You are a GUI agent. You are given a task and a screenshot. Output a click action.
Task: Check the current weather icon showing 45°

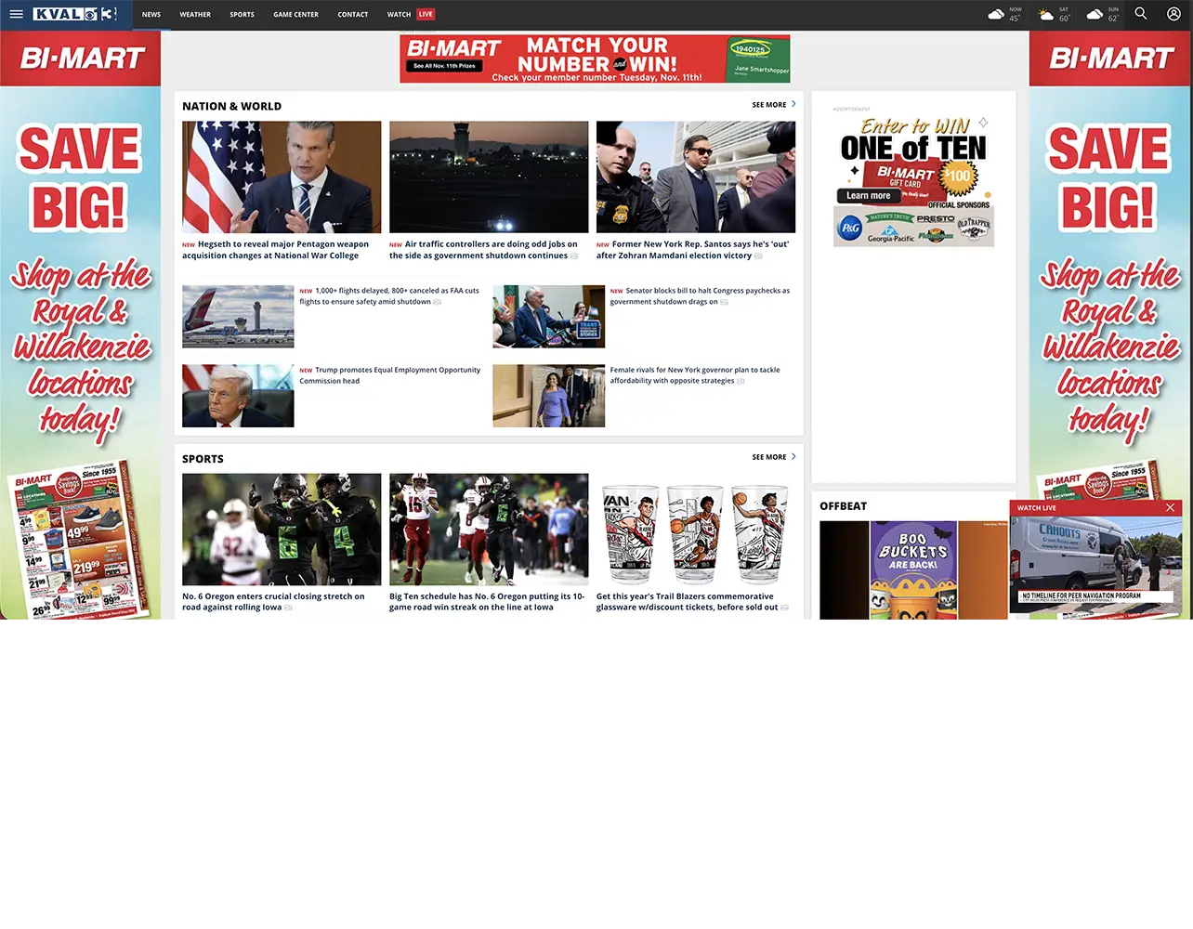coord(996,15)
